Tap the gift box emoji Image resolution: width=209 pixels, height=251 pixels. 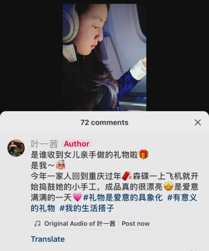click(144, 154)
